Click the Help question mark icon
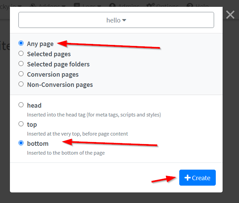 (191, 5)
